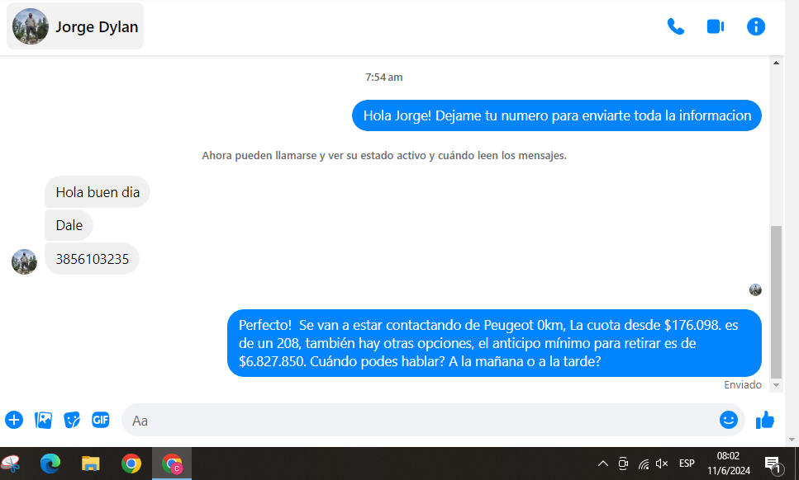Open File Explorer from taskbar
This screenshot has height=480, width=799.
pos(91,464)
